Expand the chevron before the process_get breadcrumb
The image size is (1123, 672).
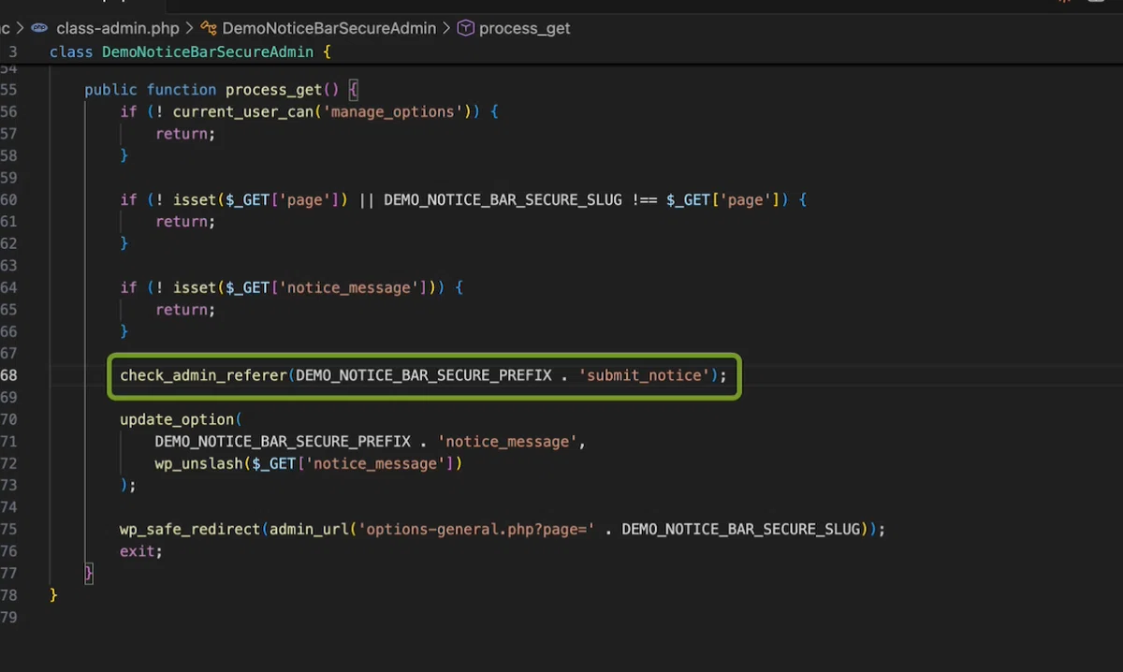pyautogui.click(x=446, y=28)
